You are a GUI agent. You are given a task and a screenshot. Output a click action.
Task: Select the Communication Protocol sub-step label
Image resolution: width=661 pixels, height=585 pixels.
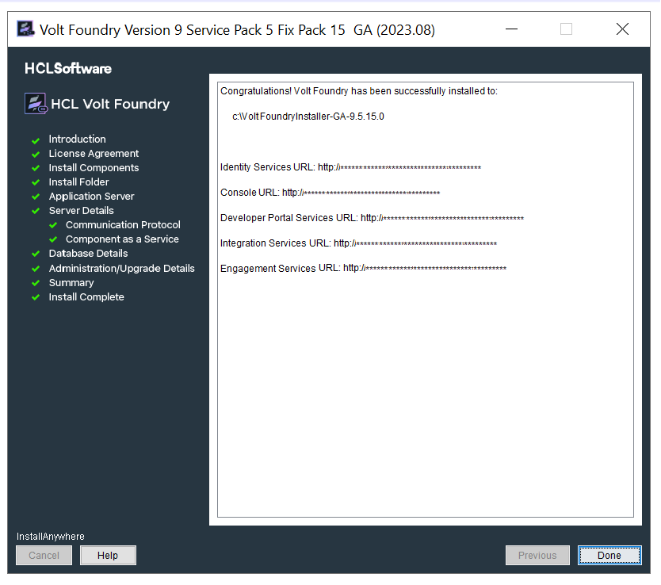(x=123, y=224)
